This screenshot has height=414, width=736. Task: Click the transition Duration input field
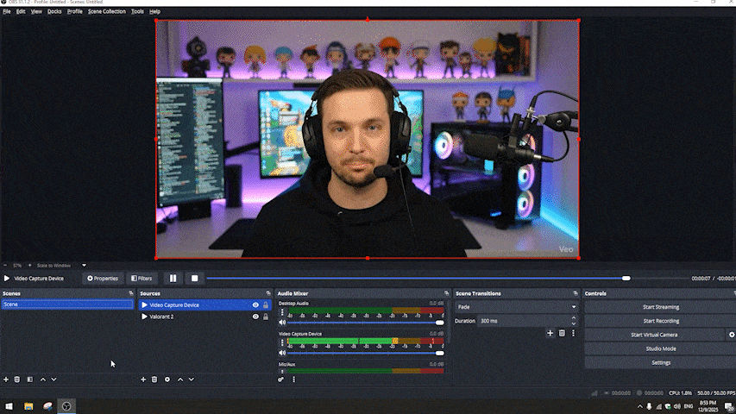click(x=525, y=321)
